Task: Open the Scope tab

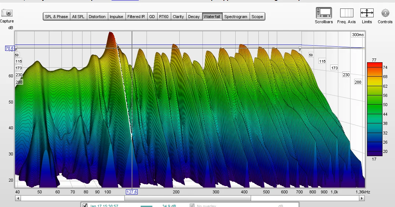Action: (x=257, y=17)
